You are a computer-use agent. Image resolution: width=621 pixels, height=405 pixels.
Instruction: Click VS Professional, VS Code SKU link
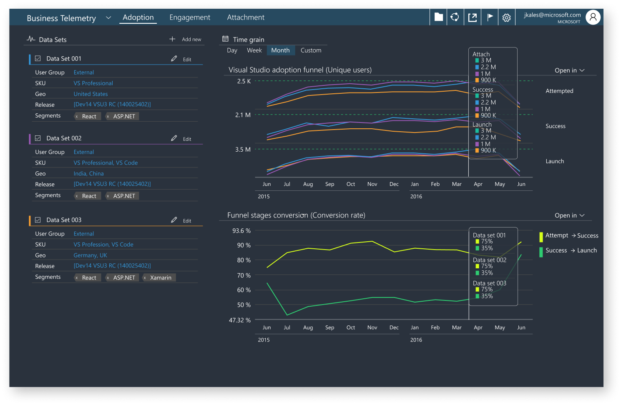tap(106, 163)
